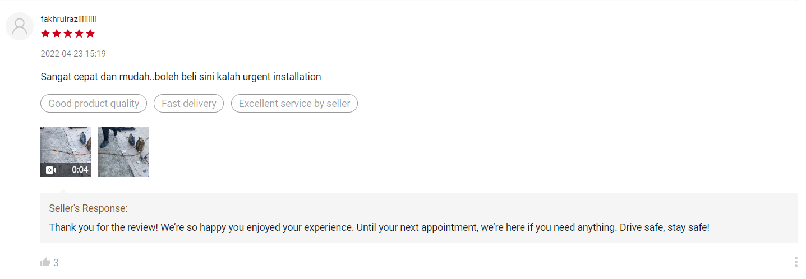Viewport: 806px width, 279px height.
Task: Open the second review photo thumbnail
Action: [123, 152]
